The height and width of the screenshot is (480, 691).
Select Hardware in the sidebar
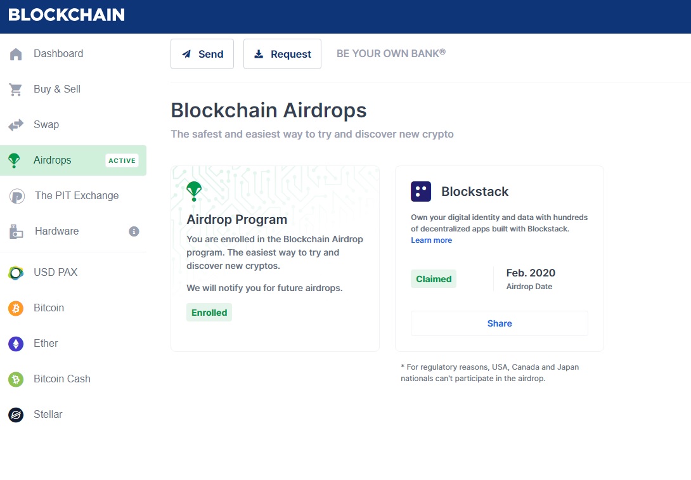point(57,231)
